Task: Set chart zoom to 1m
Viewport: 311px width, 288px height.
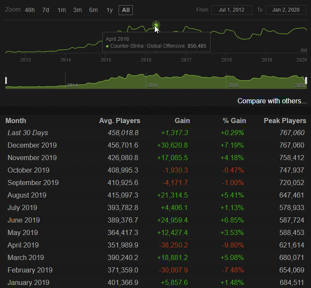Action: tap(62, 10)
